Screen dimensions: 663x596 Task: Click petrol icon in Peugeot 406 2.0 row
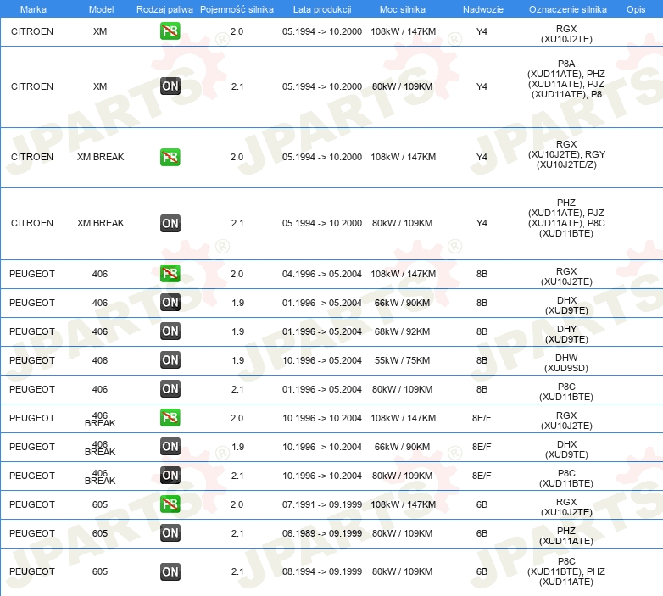170,274
